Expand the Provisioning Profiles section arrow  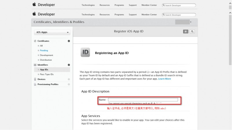coord(69,84)
